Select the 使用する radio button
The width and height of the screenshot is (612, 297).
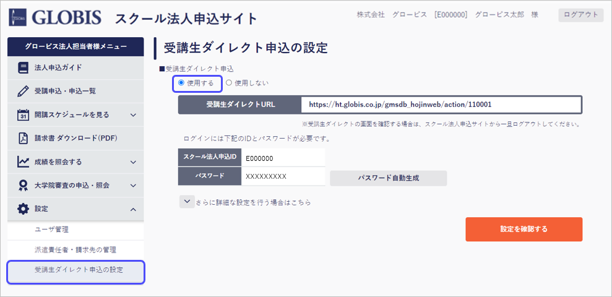coord(181,83)
